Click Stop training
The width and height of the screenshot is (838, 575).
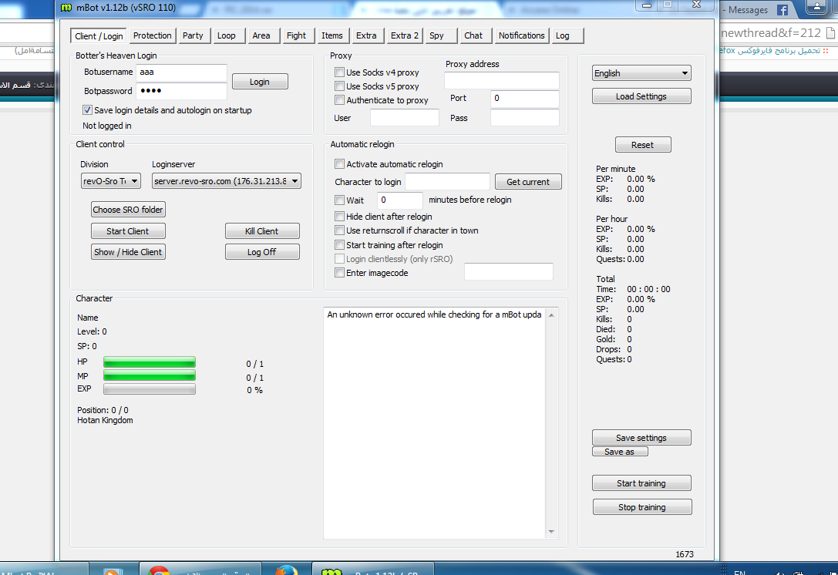[642, 507]
